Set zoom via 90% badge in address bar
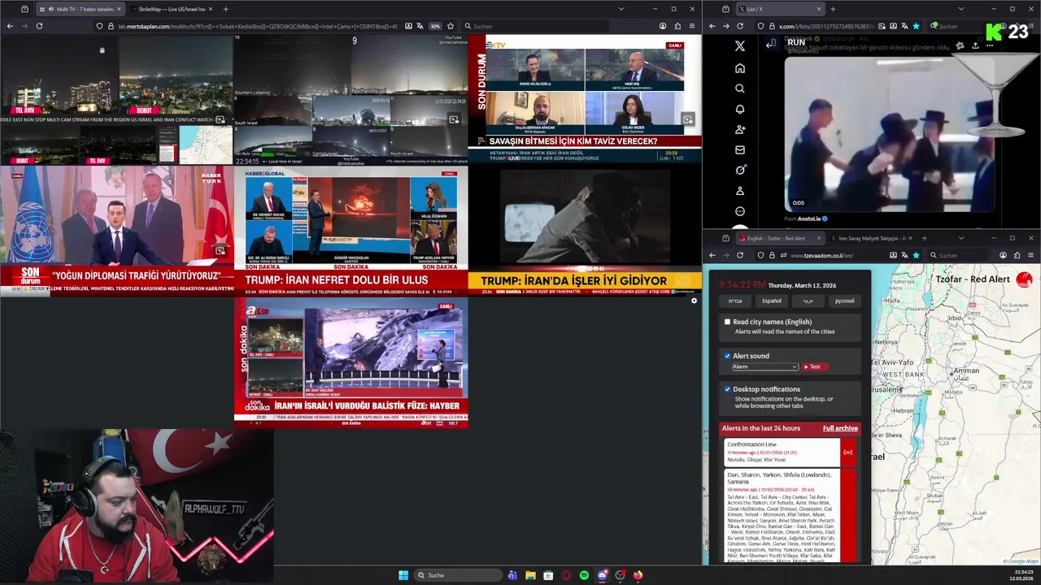1041x585 pixels. tap(435, 26)
